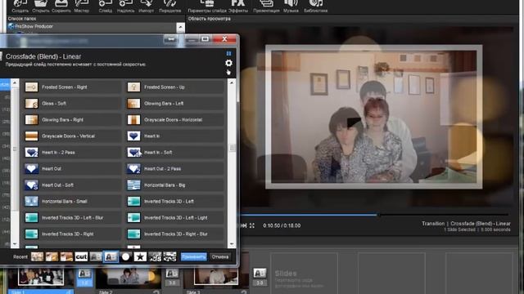Screen dimensions: 524x294
Task: Click the category list scroll up arrow
Action: (x=15, y=82)
